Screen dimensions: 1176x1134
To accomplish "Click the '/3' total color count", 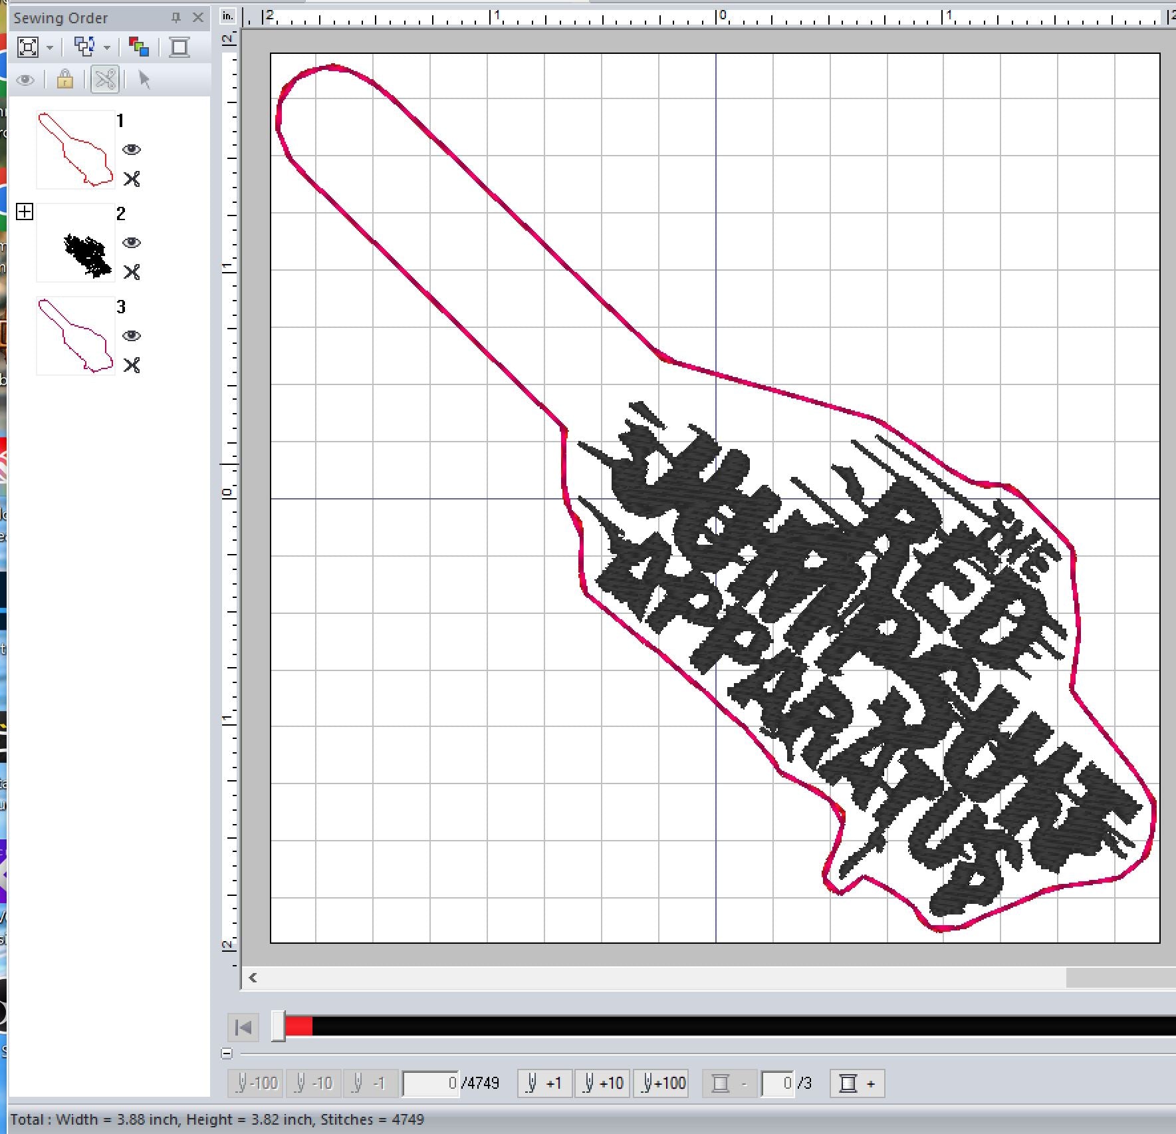I will click(x=804, y=1083).
